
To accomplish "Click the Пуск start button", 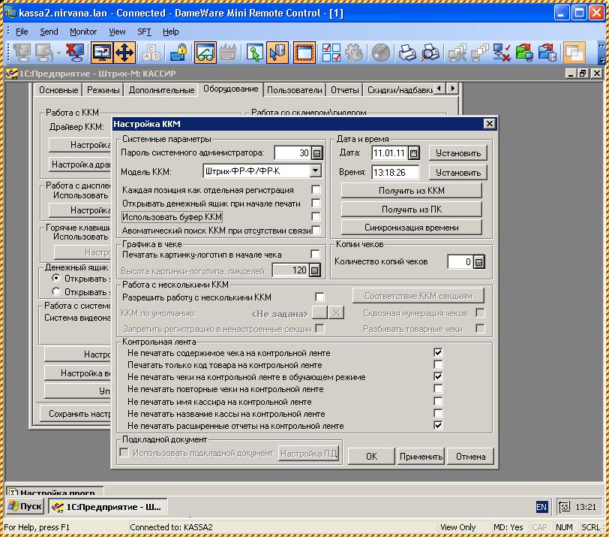I will 25,506.
